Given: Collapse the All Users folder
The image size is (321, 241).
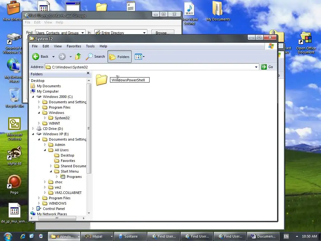Looking at the screenshot, I should tap(45, 150).
